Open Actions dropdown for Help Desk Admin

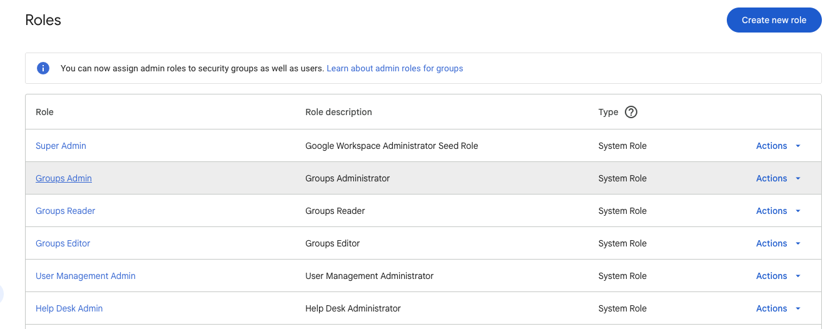click(x=778, y=308)
